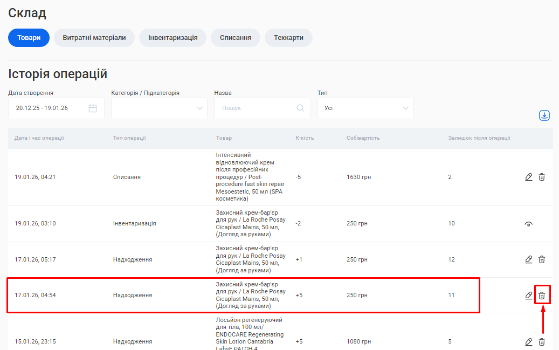The height and width of the screenshot is (350, 559).
Task: Edit the 15.01.26, 23:15 lotion operation
Action: 529,341
